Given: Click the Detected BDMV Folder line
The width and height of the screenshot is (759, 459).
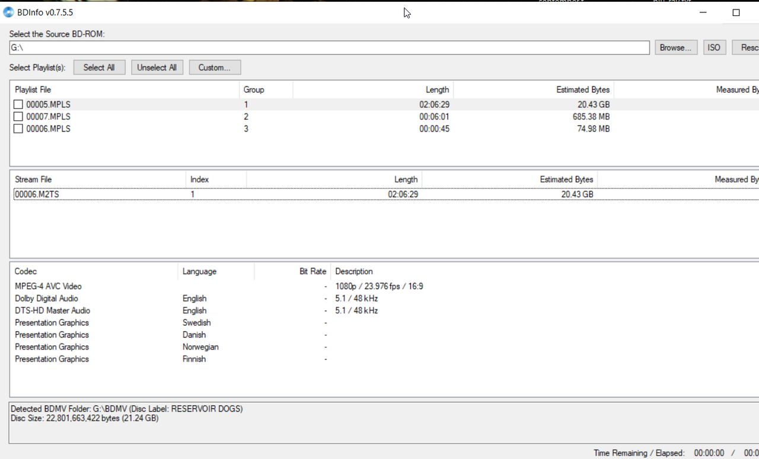Looking at the screenshot, I should [127, 409].
